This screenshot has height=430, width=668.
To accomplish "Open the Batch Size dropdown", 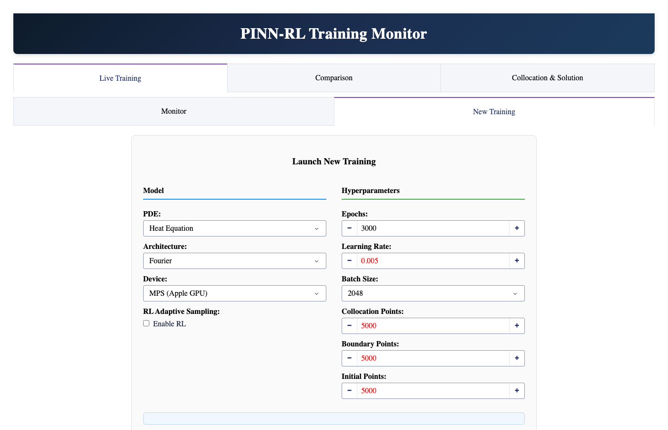I will coord(433,293).
